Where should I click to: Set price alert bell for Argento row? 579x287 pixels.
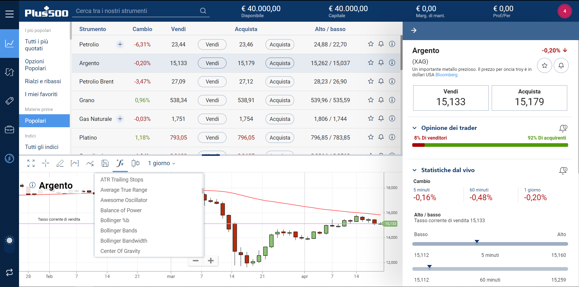click(381, 63)
